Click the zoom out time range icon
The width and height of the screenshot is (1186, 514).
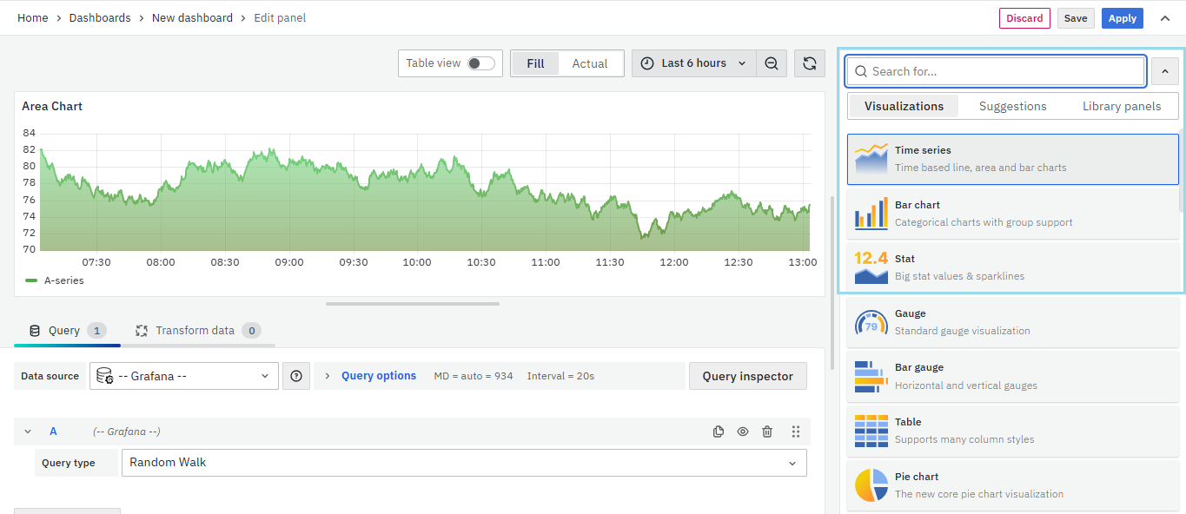click(x=772, y=63)
